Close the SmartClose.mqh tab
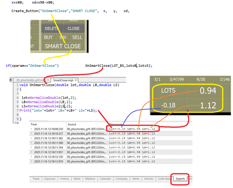This screenshot has height=188, width=233. click(76, 80)
